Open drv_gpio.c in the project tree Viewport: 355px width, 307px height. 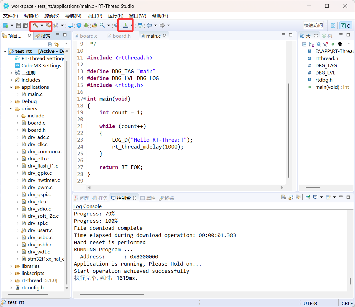pyautogui.click(x=40, y=173)
